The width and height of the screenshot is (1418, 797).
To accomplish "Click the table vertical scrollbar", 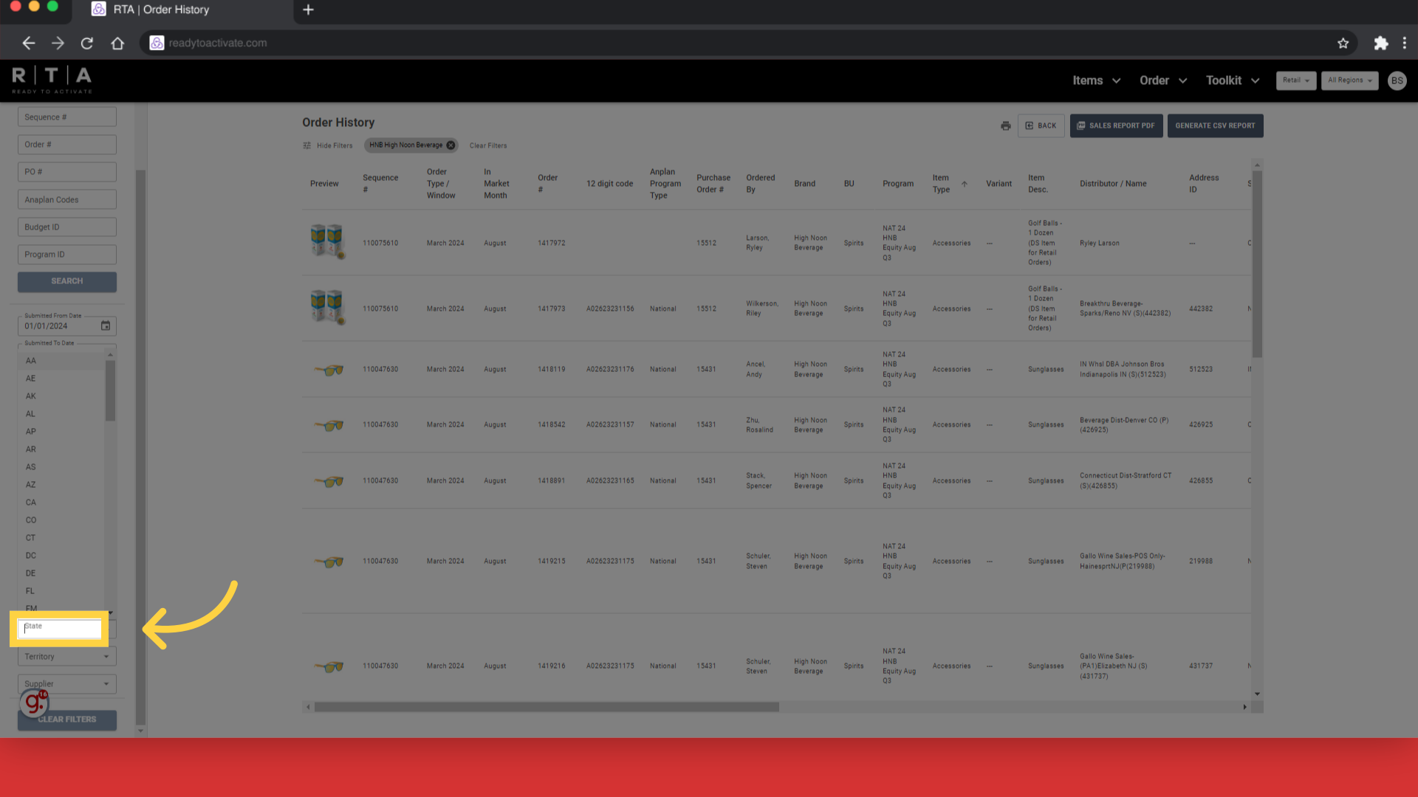I will 1257,264.
